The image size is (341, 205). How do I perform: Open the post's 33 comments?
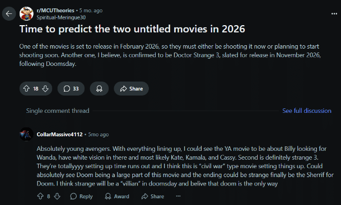click(x=71, y=88)
